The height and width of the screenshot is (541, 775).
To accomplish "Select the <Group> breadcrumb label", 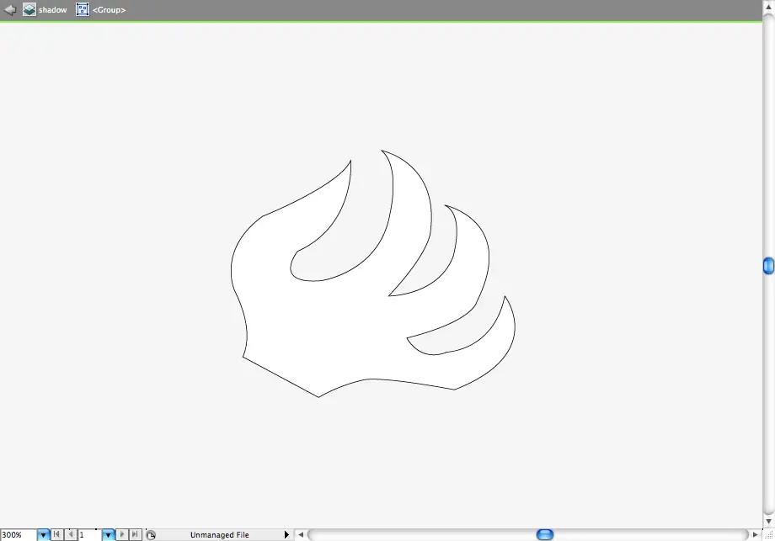I will pyautogui.click(x=109, y=10).
